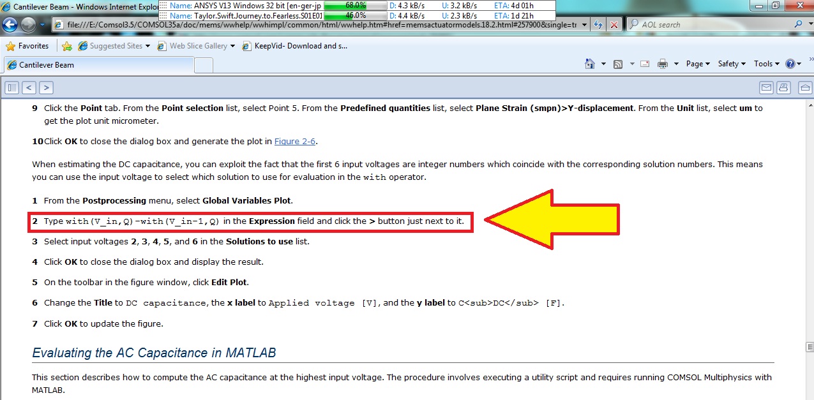Show the help contents navigation pane
The width and height of the screenshot is (814, 400).
pos(12,88)
